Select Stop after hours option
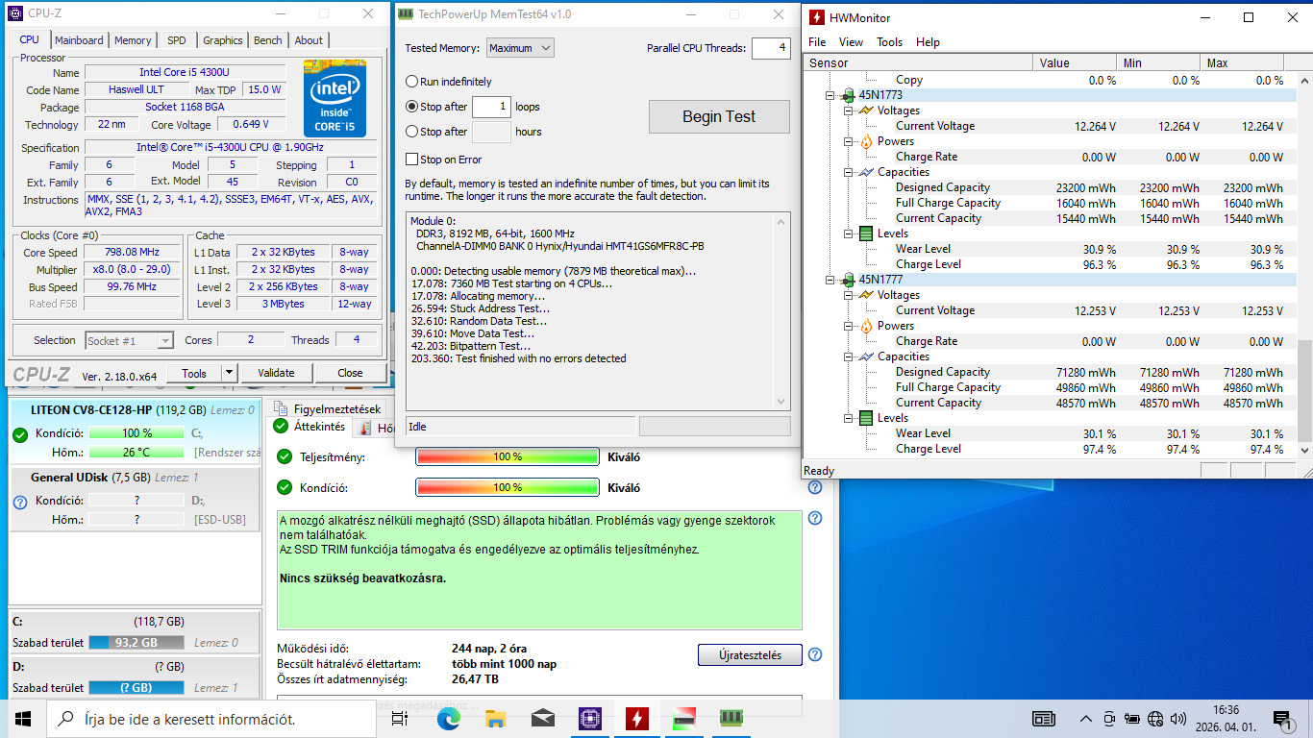Viewport: 1313px width, 738px height. (x=412, y=132)
